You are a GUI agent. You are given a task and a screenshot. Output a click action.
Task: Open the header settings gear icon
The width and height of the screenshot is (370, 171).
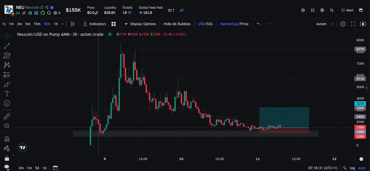(x=303, y=10)
